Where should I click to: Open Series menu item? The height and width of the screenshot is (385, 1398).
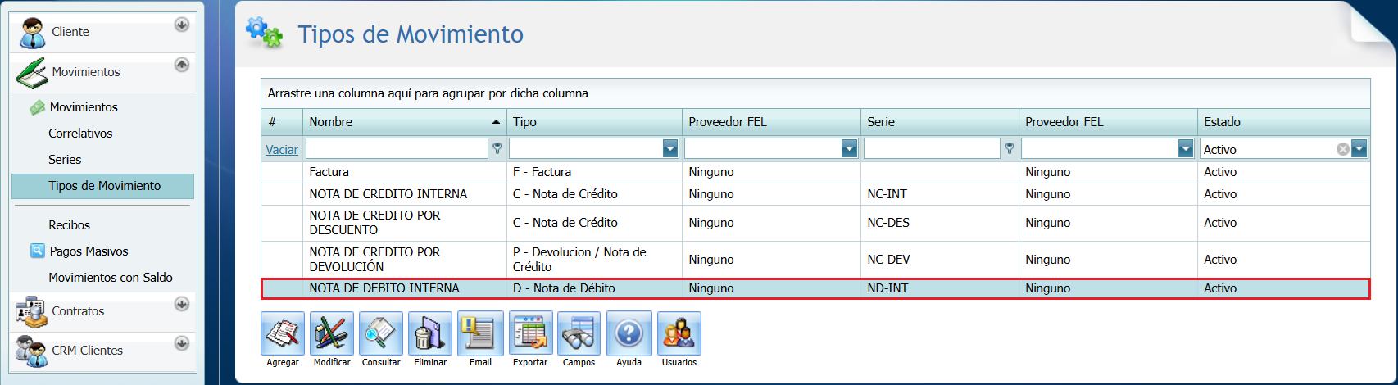point(65,160)
